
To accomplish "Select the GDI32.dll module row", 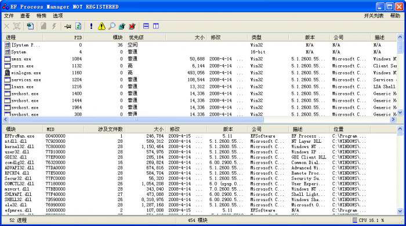I will point(200,157).
